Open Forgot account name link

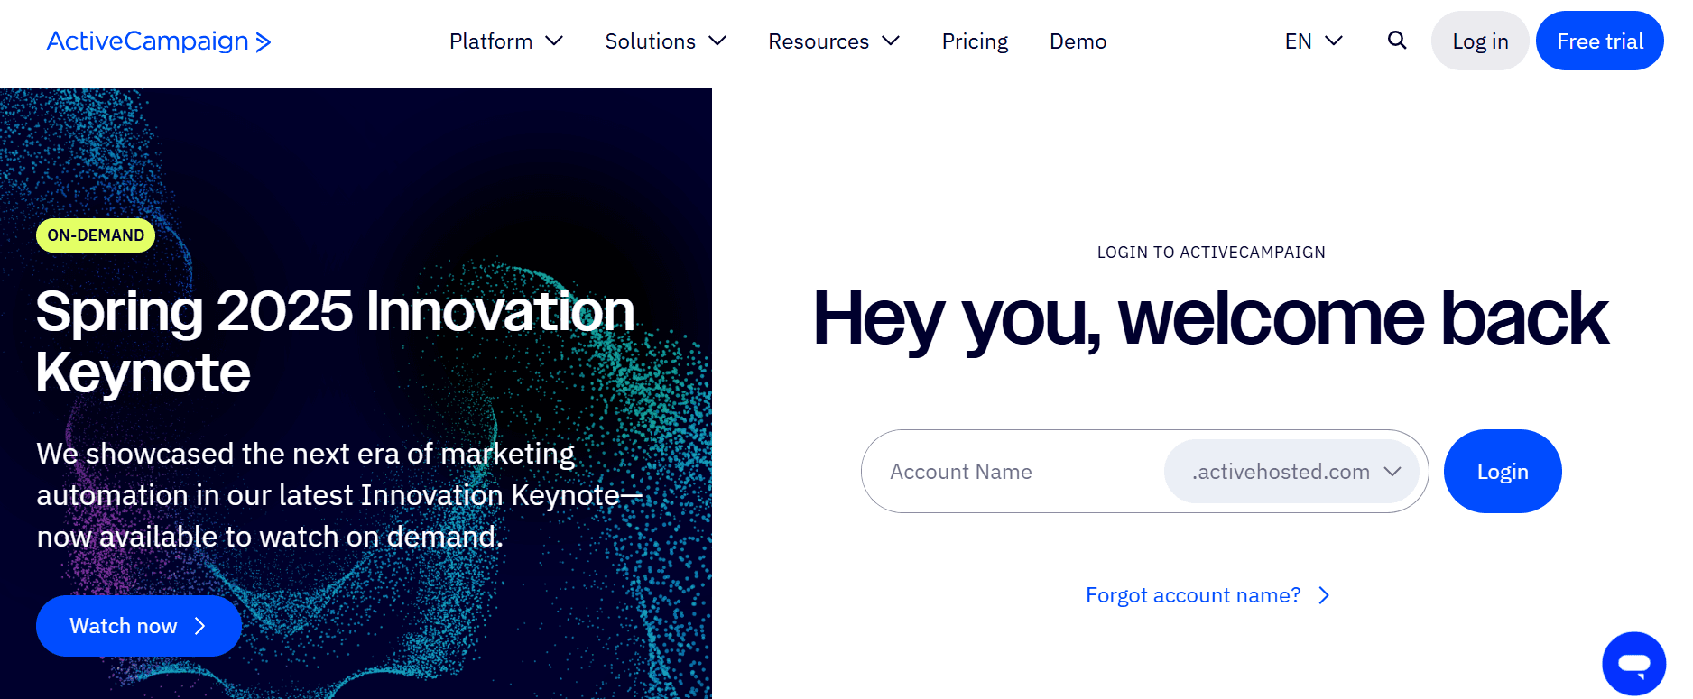pyautogui.click(x=1207, y=595)
